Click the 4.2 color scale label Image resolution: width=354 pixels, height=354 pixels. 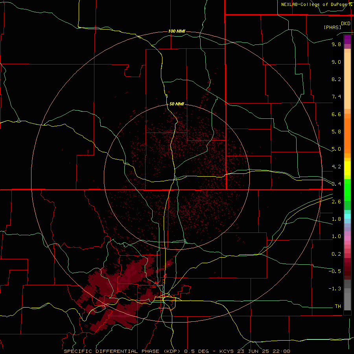(336, 167)
